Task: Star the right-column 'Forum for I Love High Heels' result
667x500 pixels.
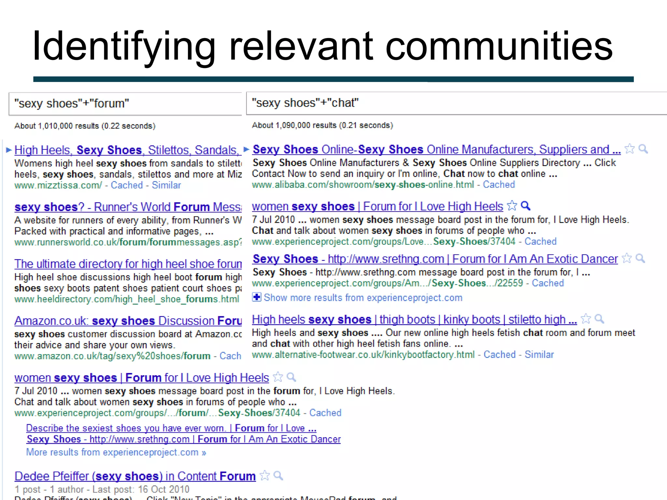Action: (512, 206)
